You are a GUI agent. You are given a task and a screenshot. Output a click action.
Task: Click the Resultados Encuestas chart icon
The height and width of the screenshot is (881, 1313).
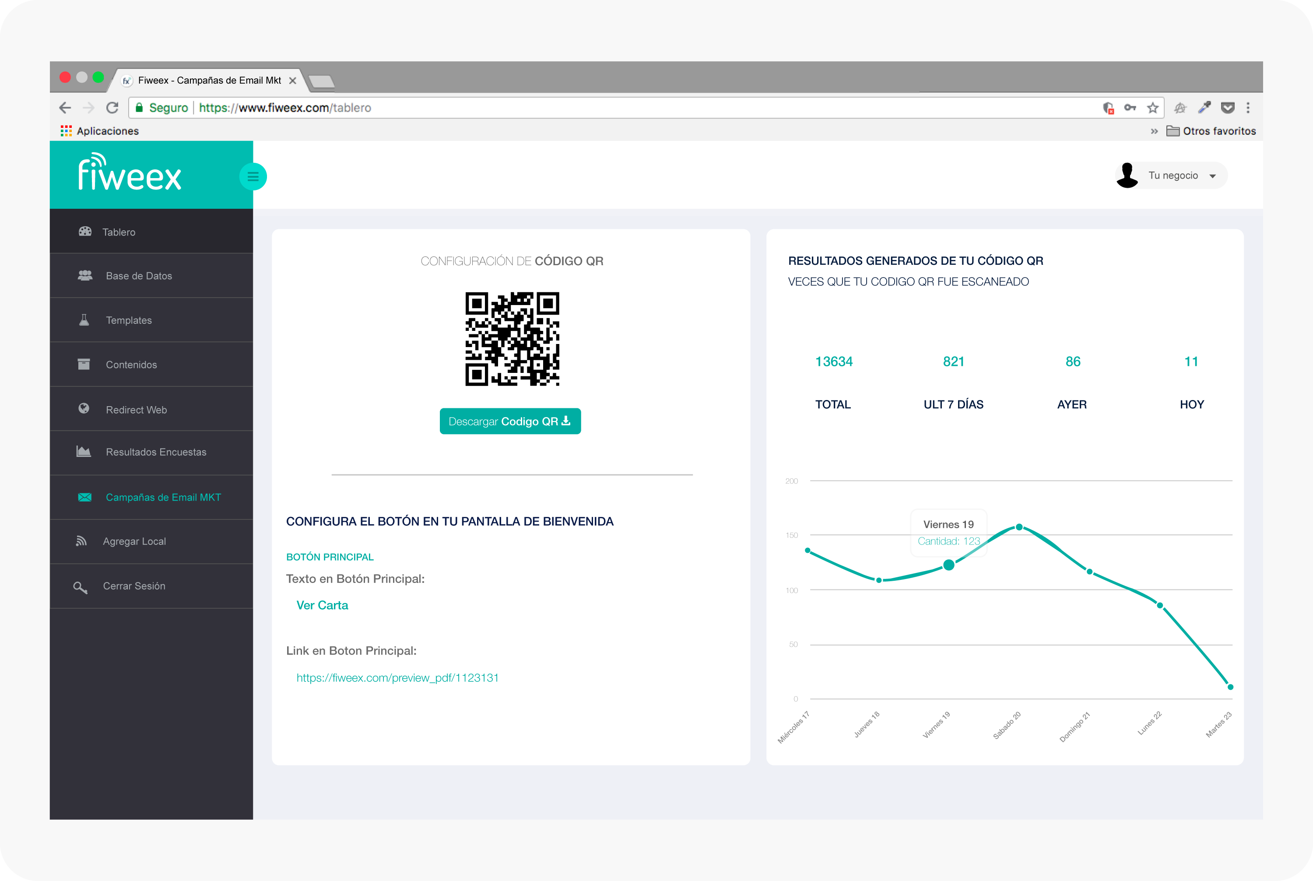pyautogui.click(x=84, y=451)
